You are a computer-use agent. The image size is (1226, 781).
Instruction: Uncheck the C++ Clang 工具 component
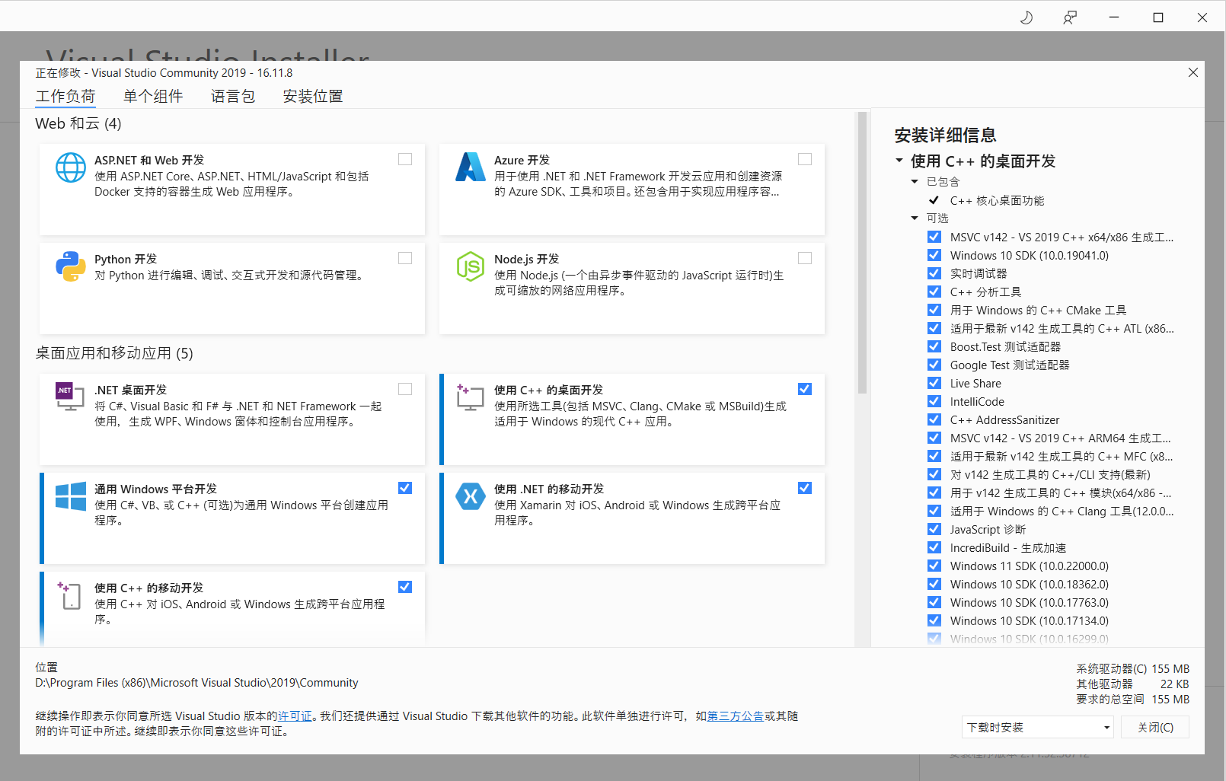[x=934, y=511]
